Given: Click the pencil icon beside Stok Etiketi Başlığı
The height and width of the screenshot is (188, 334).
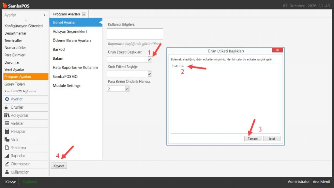Looking at the screenshot, I should click(150, 74).
